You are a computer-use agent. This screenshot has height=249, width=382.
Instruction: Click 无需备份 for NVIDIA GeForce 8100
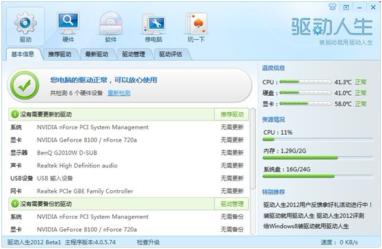click(x=232, y=229)
